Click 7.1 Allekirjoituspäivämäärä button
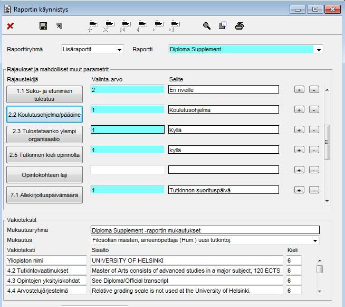The image size is (345, 307). (x=44, y=195)
